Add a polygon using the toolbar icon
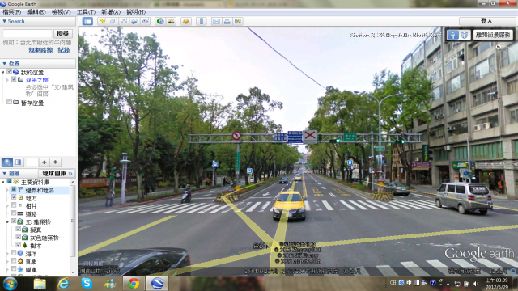This screenshot has height=291, width=518. click(x=113, y=21)
